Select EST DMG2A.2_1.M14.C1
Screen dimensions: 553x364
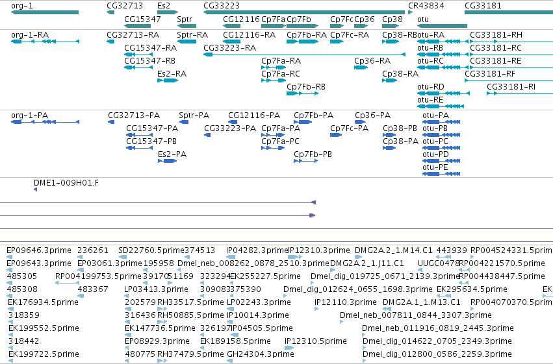pyautogui.click(x=357, y=257)
